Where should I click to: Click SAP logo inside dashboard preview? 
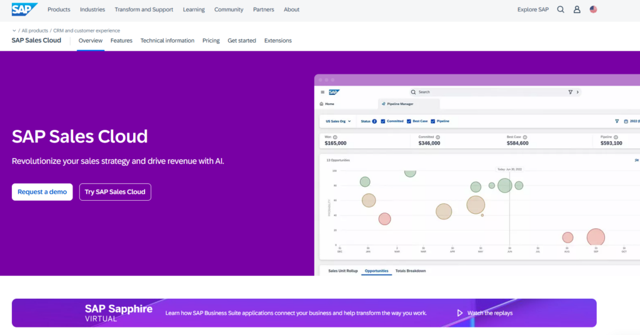pos(334,92)
